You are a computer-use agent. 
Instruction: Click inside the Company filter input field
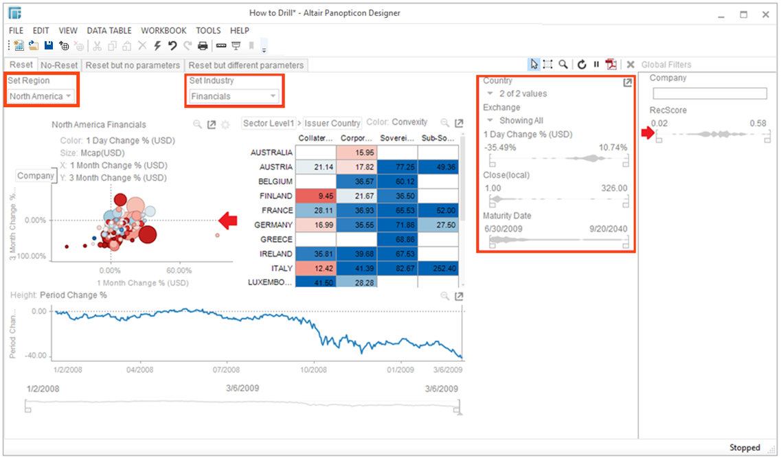click(709, 92)
